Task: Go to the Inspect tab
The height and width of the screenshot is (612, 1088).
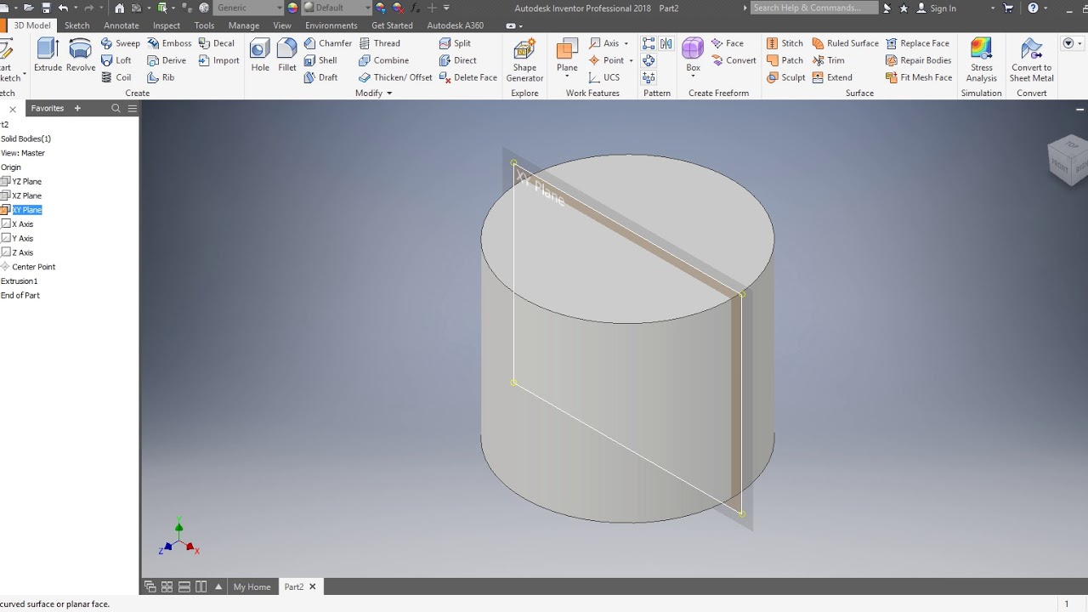Action: pos(167,25)
